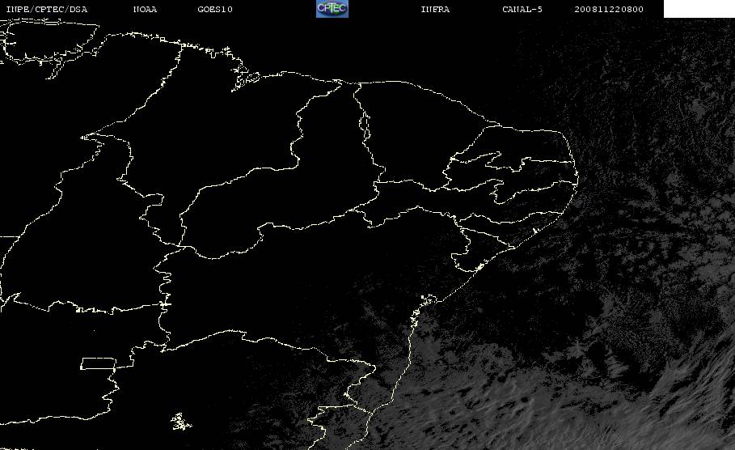Select the INPE/CPTEC/DSA header label
The image size is (735, 450).
pyautogui.click(x=46, y=9)
